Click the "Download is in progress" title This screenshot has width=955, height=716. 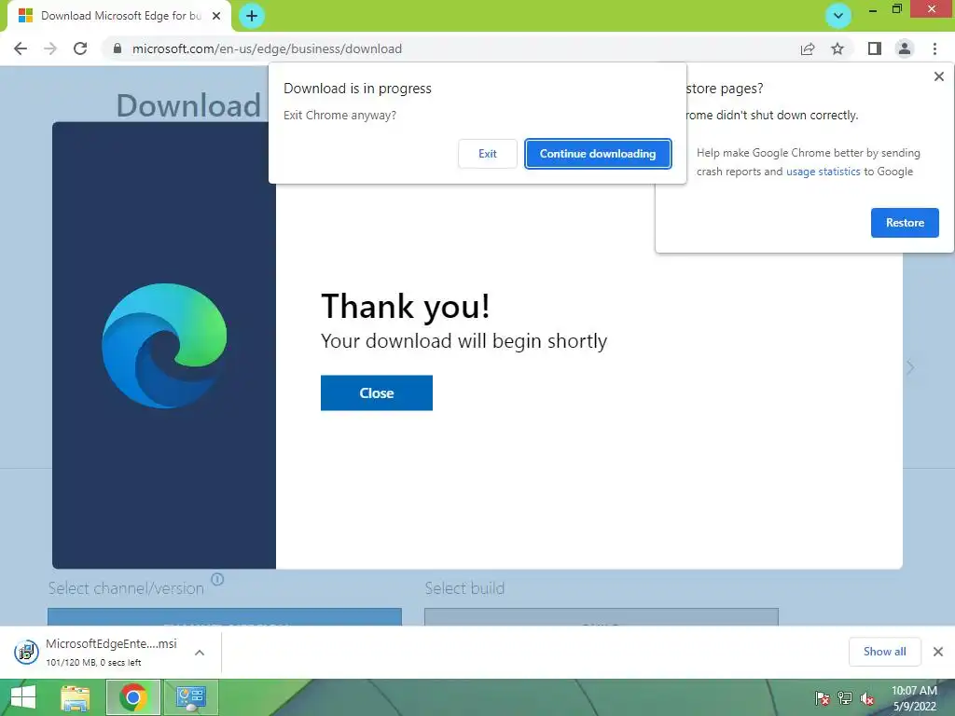point(357,89)
